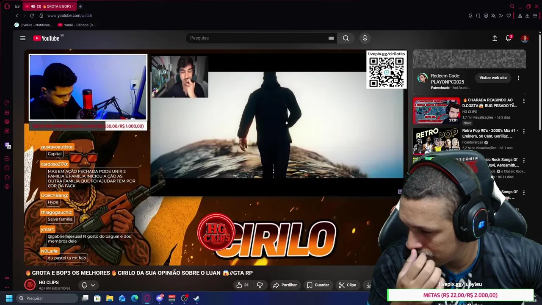The width and height of the screenshot is (542, 305).
Task: Click video title GROTA E BOP3 OS MELHORES
Action: coord(139,273)
